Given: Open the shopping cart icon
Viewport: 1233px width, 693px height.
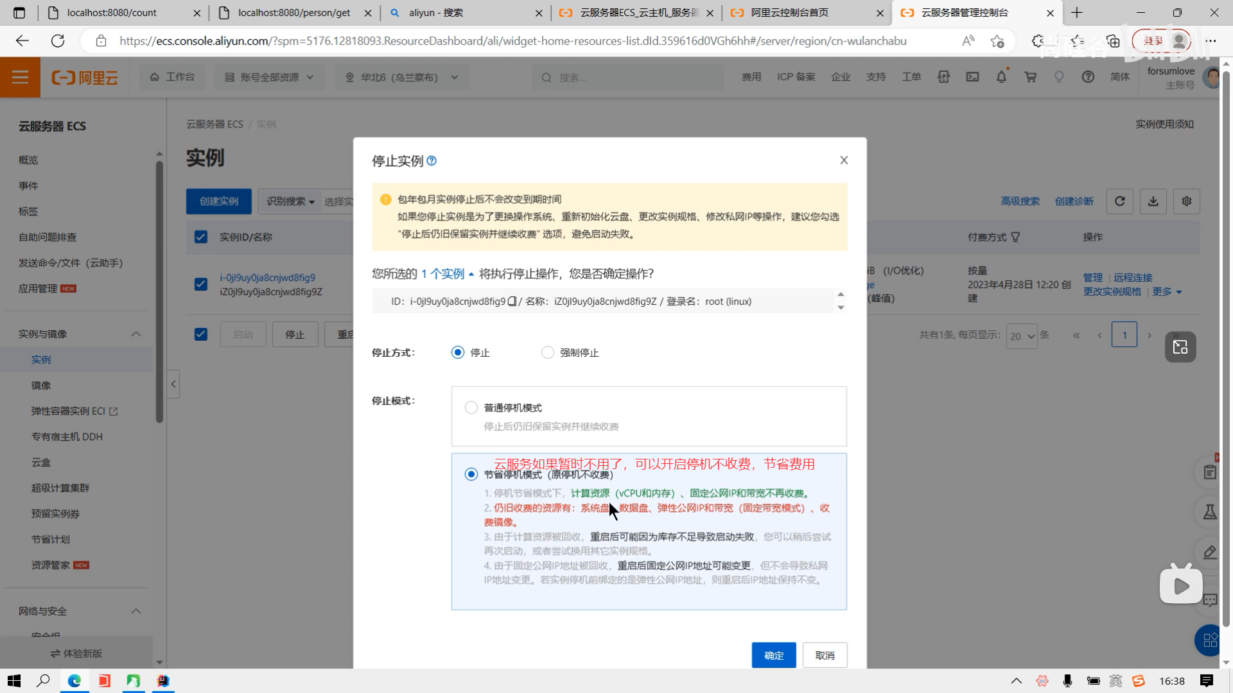Looking at the screenshot, I should [x=1030, y=77].
